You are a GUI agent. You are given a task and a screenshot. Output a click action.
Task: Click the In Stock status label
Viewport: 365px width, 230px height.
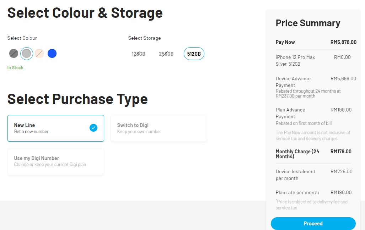pos(15,68)
